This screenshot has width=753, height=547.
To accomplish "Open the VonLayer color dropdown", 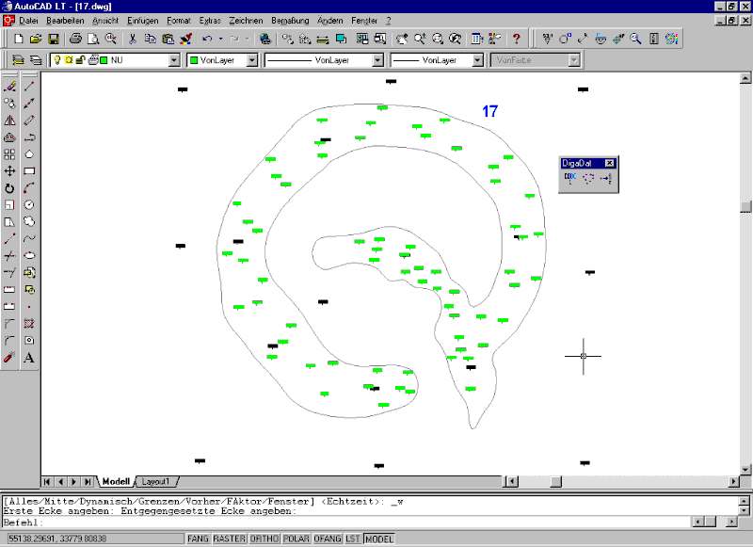I will 252,60.
